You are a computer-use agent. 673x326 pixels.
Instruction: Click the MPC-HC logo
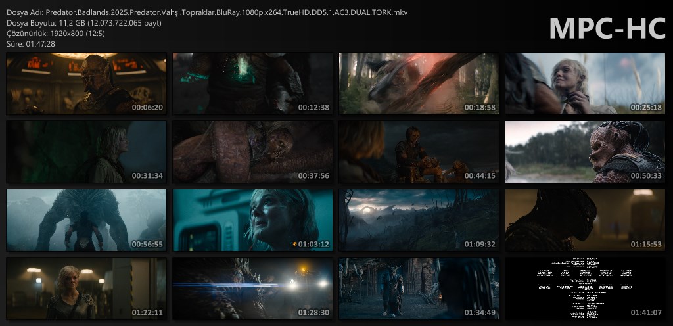click(x=606, y=28)
